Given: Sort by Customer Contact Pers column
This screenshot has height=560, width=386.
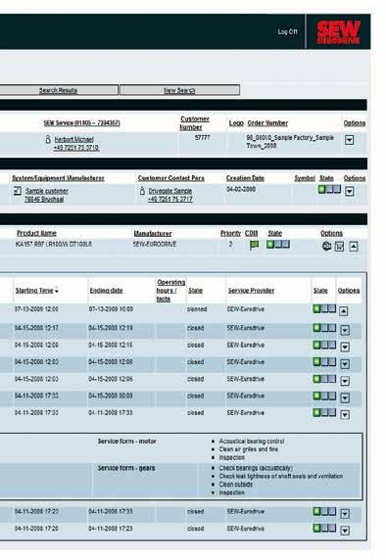Looking at the screenshot, I should (171, 178).
